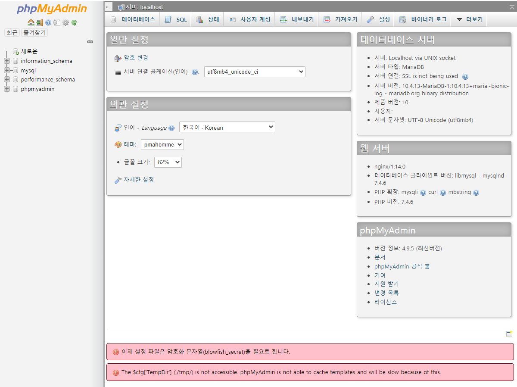Open the 사용자 계정 tab
The height and width of the screenshot is (387, 517).
click(x=249, y=19)
